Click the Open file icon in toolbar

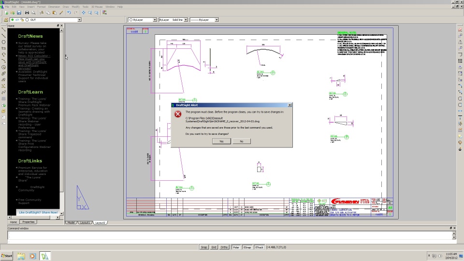[13, 13]
